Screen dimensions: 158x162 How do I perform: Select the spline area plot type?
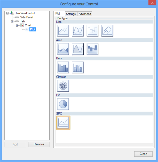click(78, 49)
